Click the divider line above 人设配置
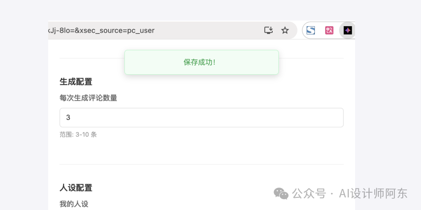Viewport: 421px width, 210px height. pyautogui.click(x=201, y=164)
